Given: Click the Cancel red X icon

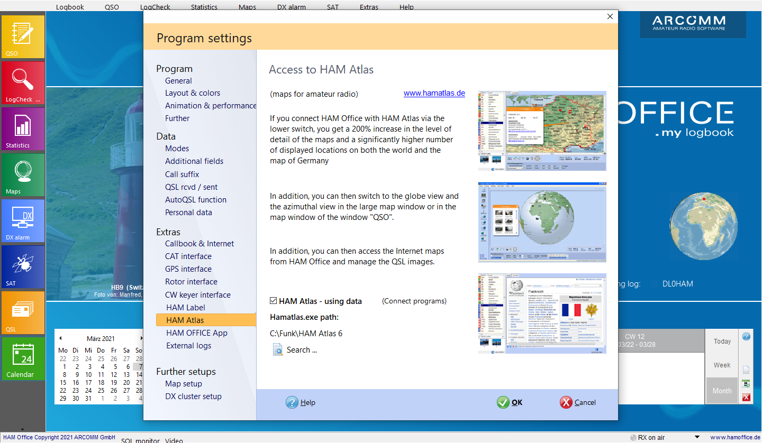Looking at the screenshot, I should (566, 402).
